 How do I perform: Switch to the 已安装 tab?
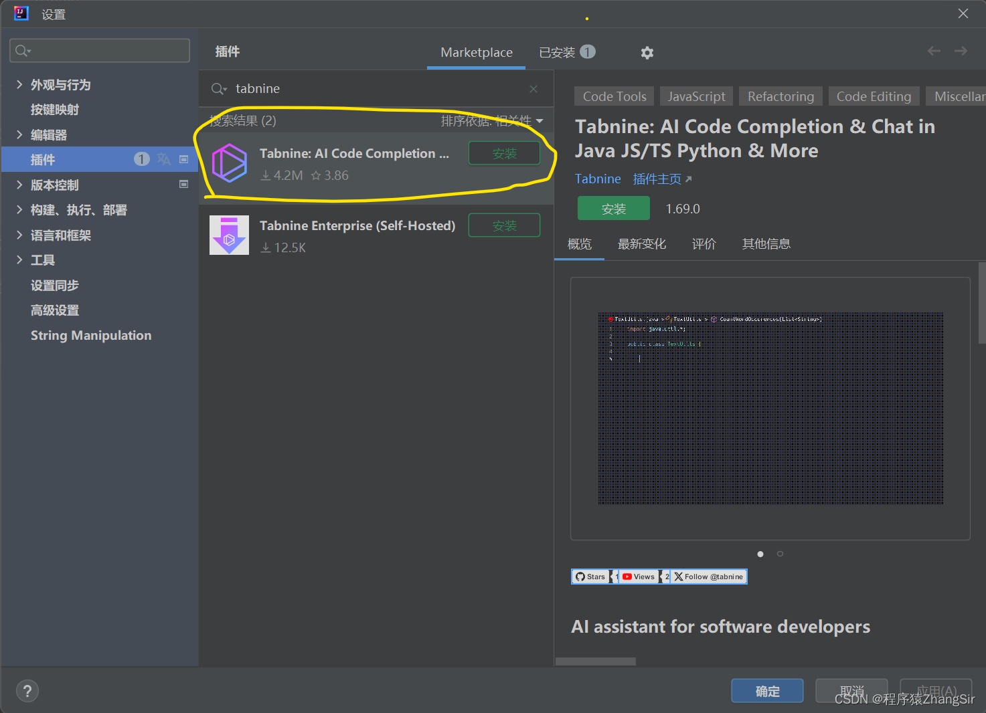click(567, 52)
